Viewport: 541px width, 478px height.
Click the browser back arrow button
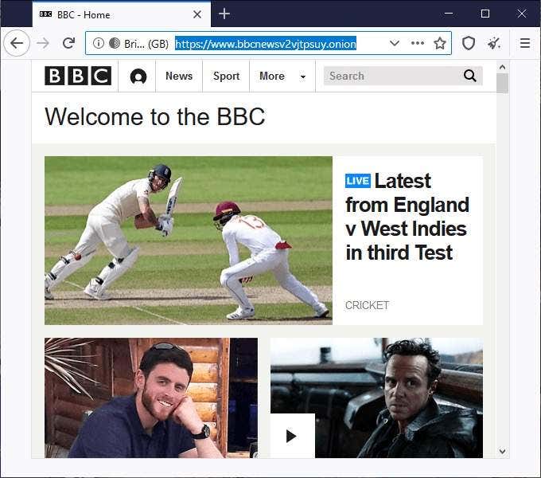click(17, 43)
